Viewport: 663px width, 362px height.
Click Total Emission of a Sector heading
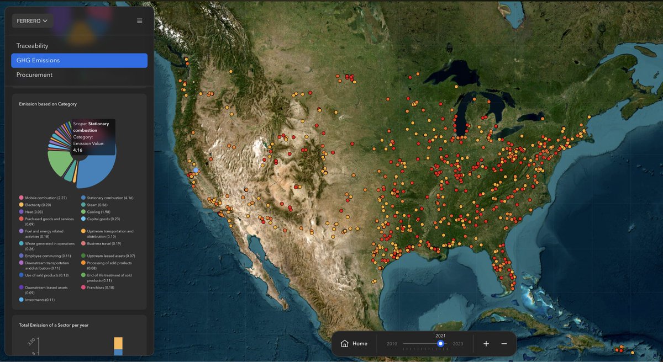tap(54, 325)
